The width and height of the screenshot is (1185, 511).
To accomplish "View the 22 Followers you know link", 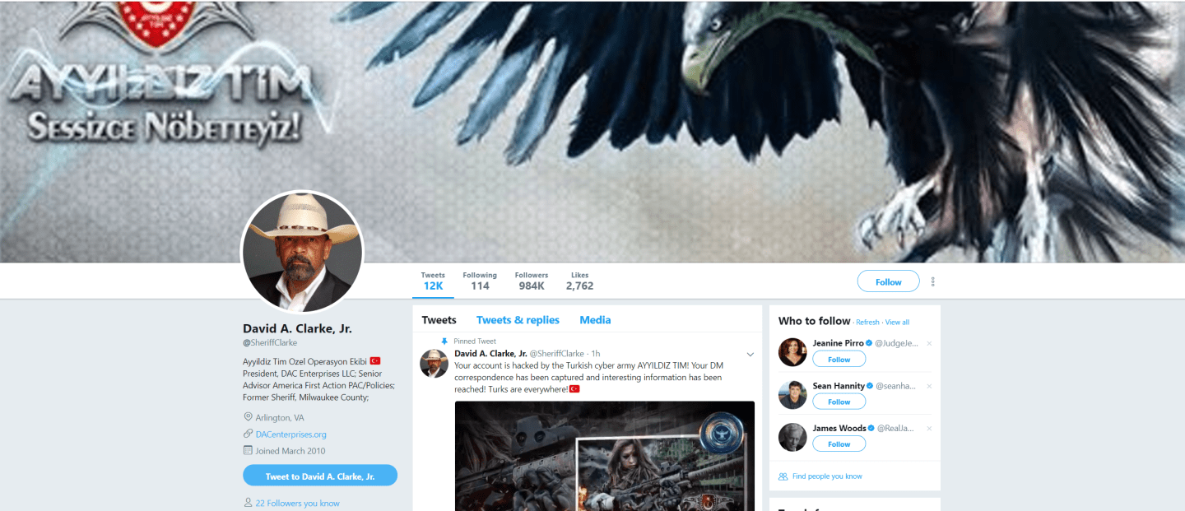I will (x=297, y=503).
